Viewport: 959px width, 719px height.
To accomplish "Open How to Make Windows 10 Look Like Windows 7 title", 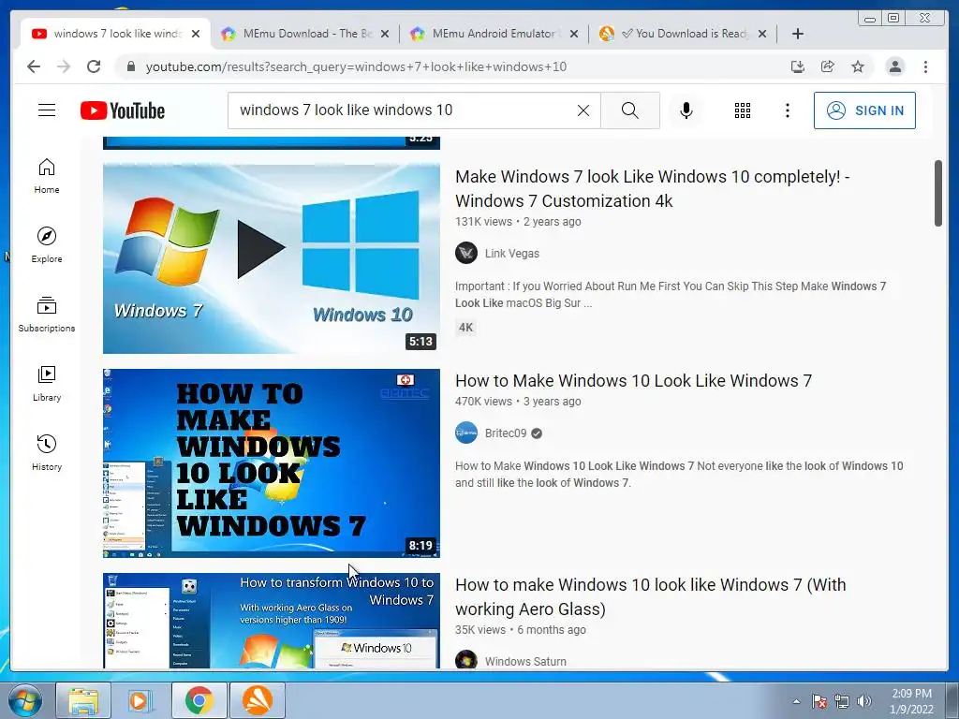I will (x=633, y=380).
